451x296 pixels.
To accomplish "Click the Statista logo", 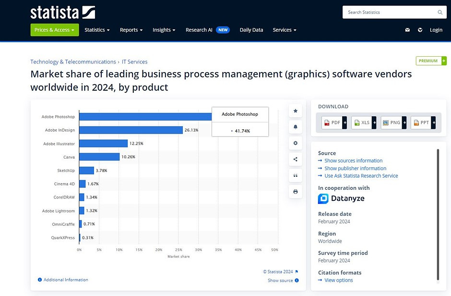I will tap(63, 13).
